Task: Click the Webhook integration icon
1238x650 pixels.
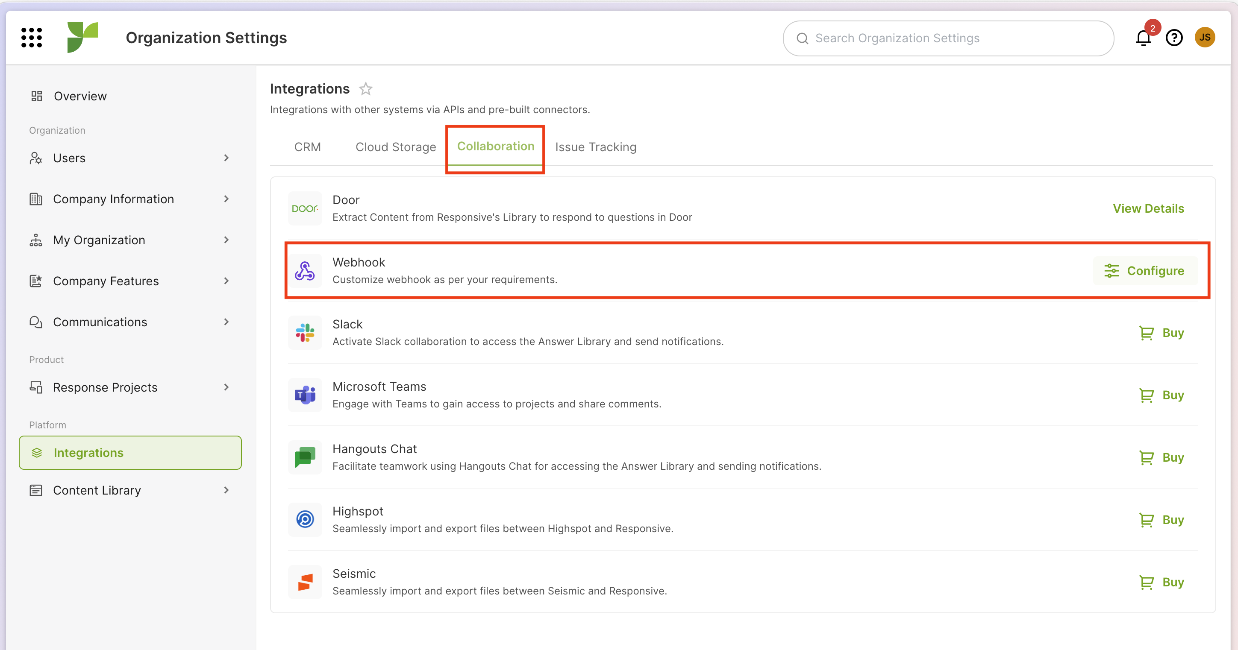Action: 305,271
